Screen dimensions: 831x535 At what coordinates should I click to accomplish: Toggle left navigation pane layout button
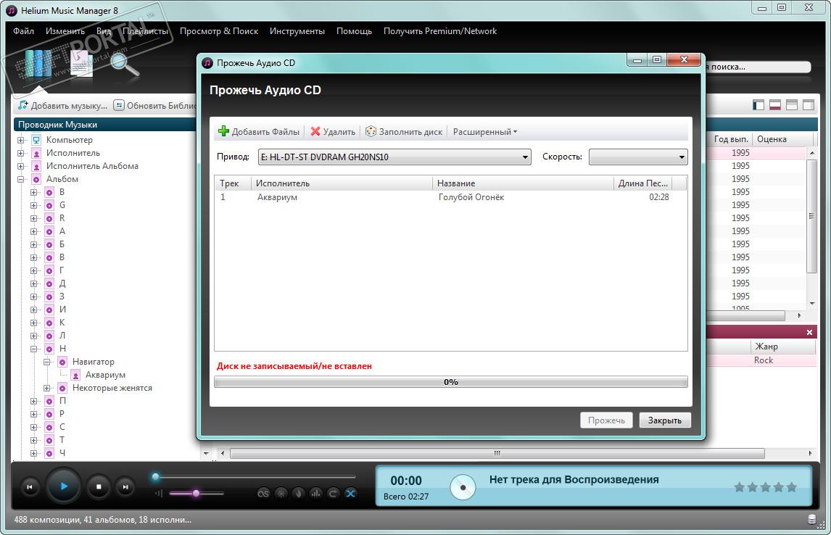click(758, 105)
